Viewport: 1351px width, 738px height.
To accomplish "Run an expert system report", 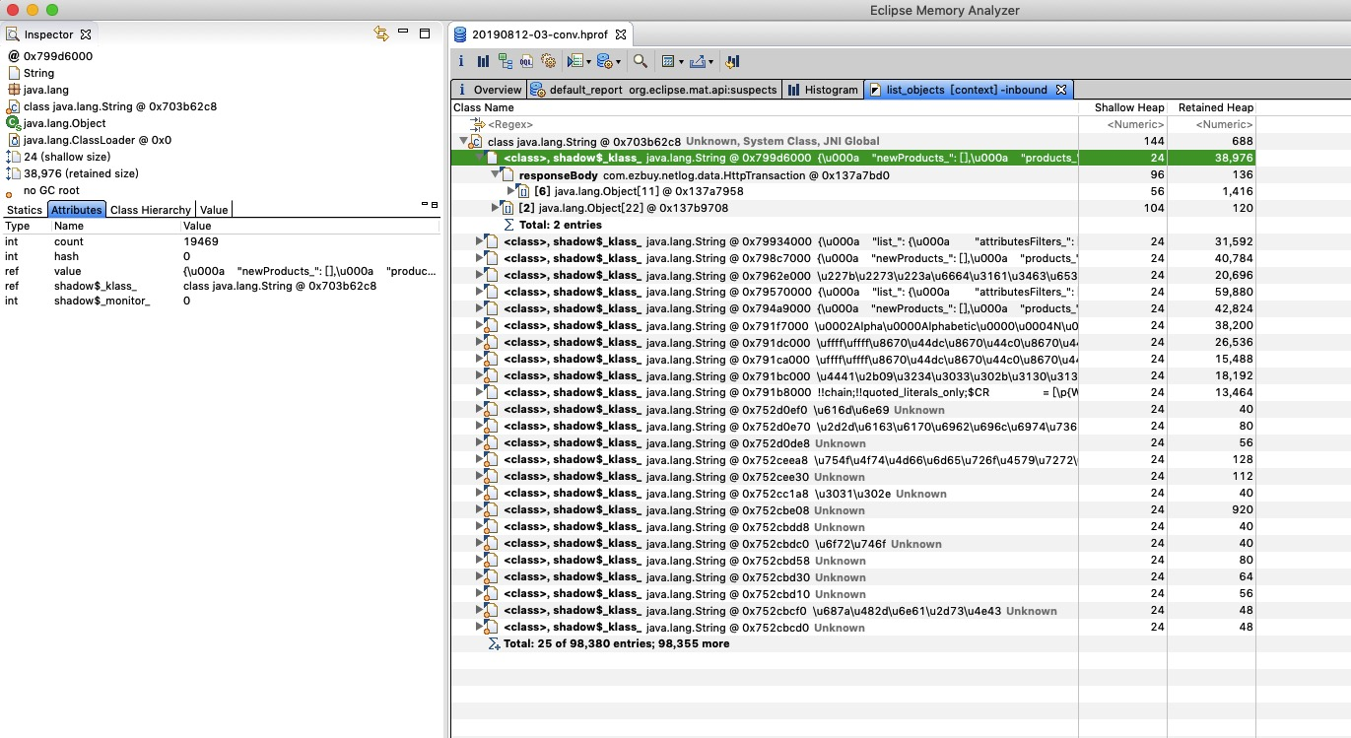I will [575, 61].
